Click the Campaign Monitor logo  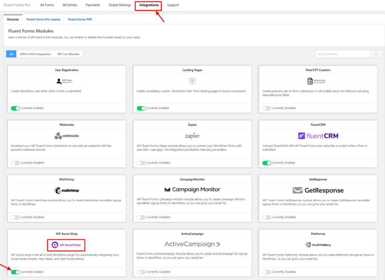click(x=192, y=189)
